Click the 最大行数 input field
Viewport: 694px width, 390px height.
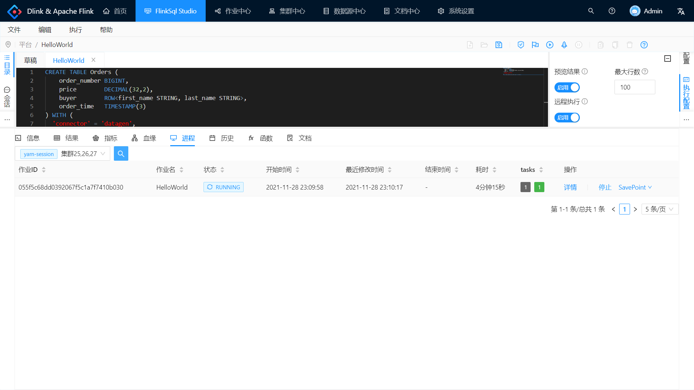(634, 87)
